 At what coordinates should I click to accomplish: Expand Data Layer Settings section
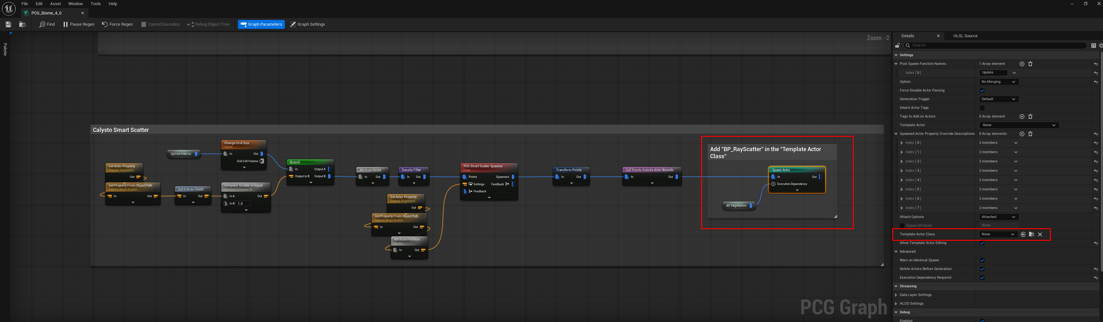point(896,295)
